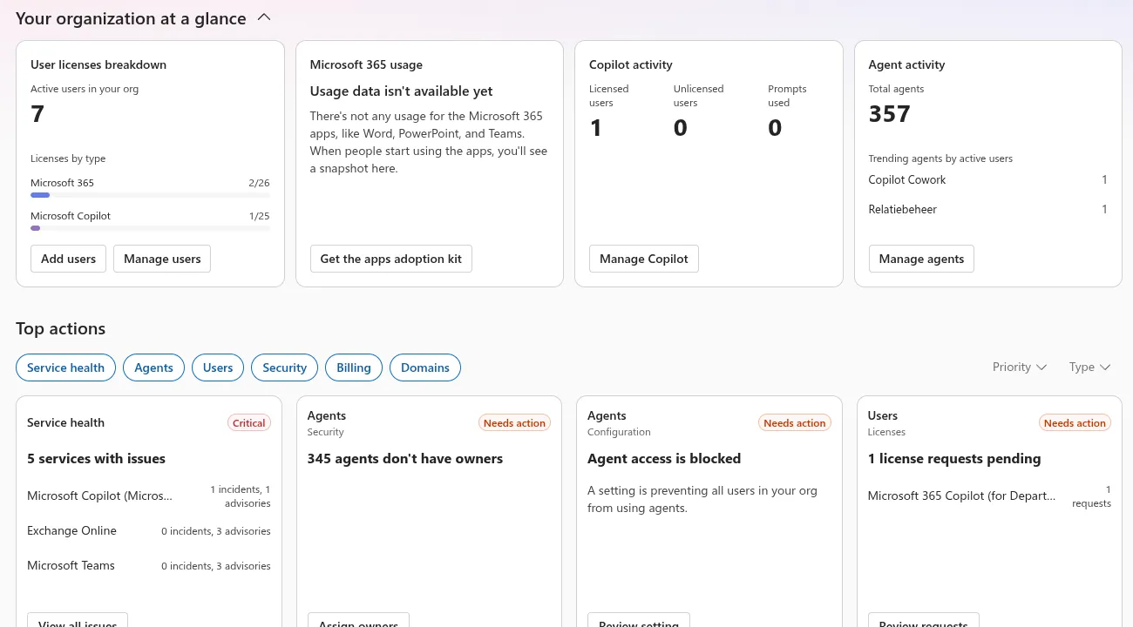Image resolution: width=1133 pixels, height=627 pixels.
Task: Select the Domains filter pill
Action: 425,367
